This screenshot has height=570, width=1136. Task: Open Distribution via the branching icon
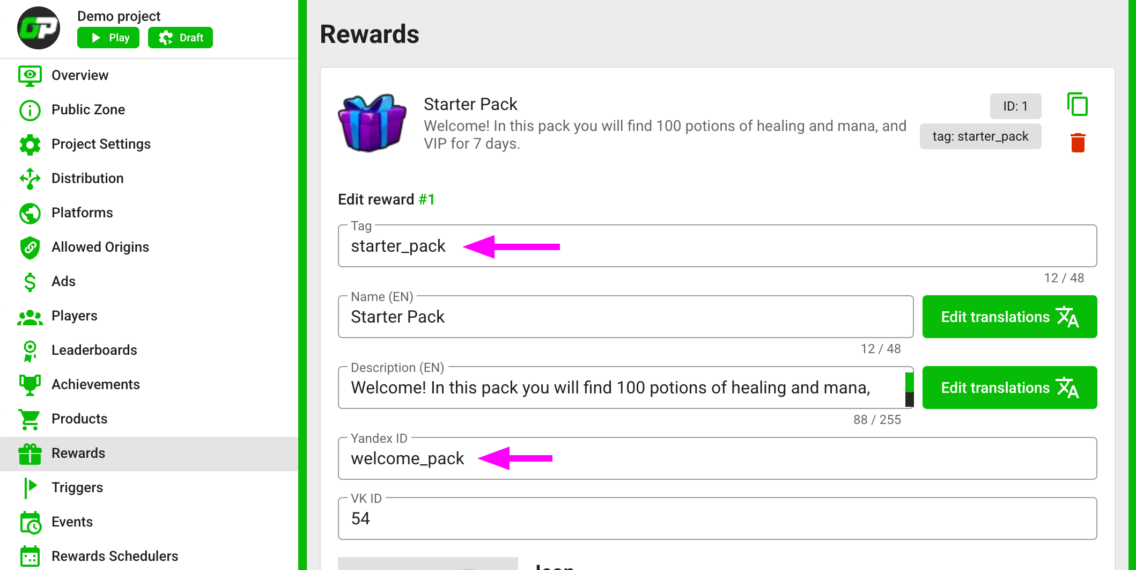pyautogui.click(x=30, y=178)
